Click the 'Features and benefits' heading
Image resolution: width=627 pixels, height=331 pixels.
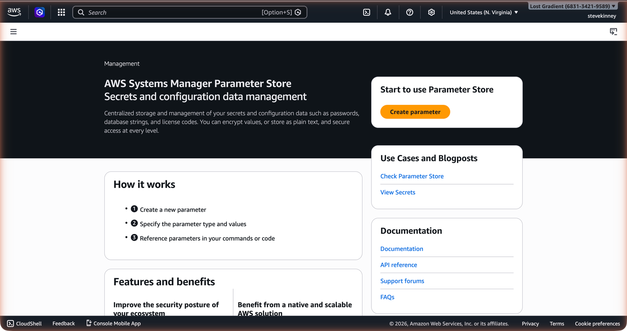(164, 282)
